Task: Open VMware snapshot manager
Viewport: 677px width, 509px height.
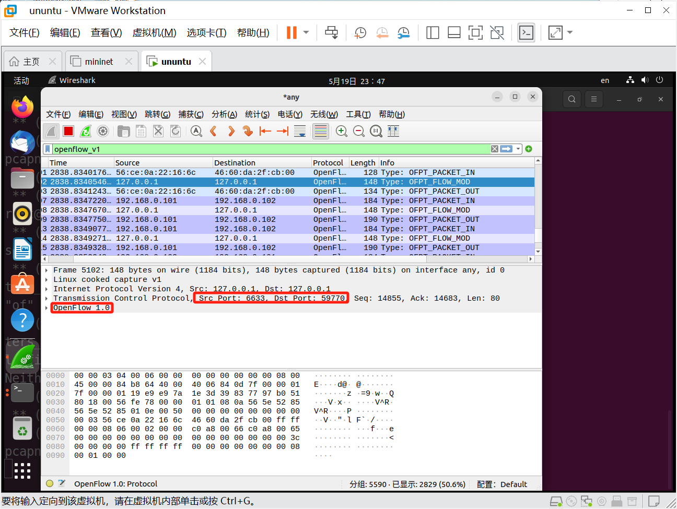Action: [403, 32]
